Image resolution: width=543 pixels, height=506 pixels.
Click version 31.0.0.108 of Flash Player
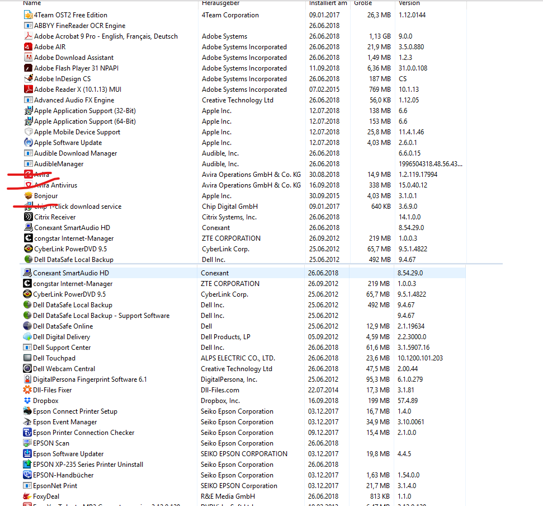click(x=413, y=68)
